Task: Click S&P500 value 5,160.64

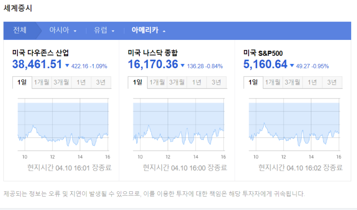Action: pyautogui.click(x=265, y=64)
